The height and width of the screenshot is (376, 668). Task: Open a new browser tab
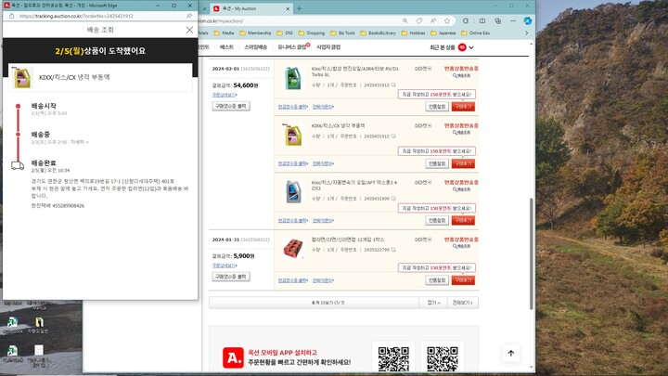pyautogui.click(x=299, y=8)
